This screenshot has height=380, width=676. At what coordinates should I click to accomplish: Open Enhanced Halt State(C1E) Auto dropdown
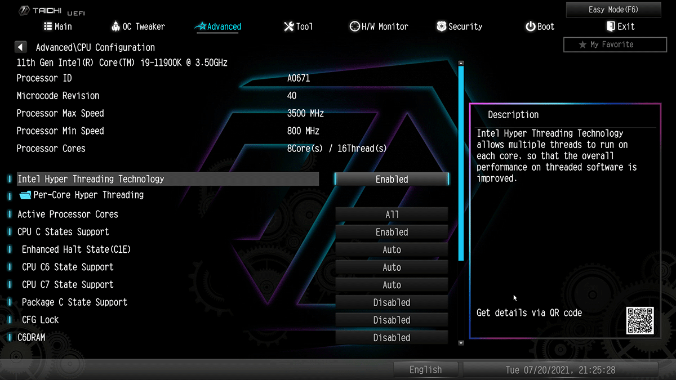click(x=392, y=249)
